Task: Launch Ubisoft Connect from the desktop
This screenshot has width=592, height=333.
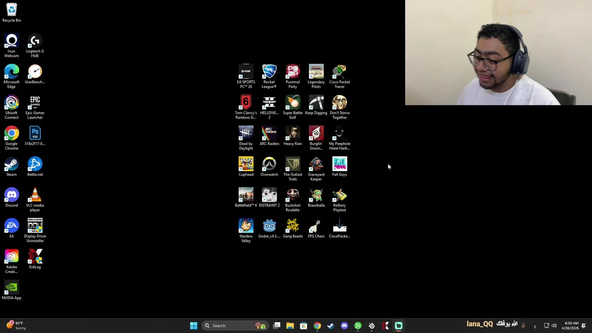Action: [12, 107]
